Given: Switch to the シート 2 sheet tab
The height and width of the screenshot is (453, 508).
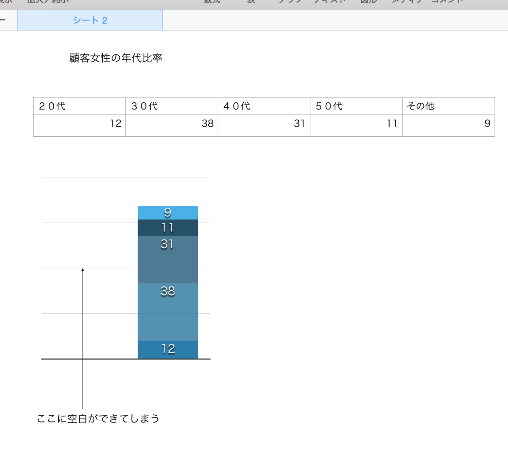Looking at the screenshot, I should click(90, 20).
